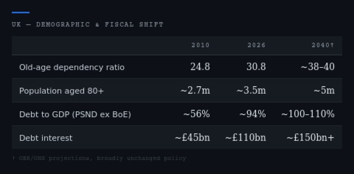Click the ~3.5m population value
354x174 pixels.
point(251,90)
